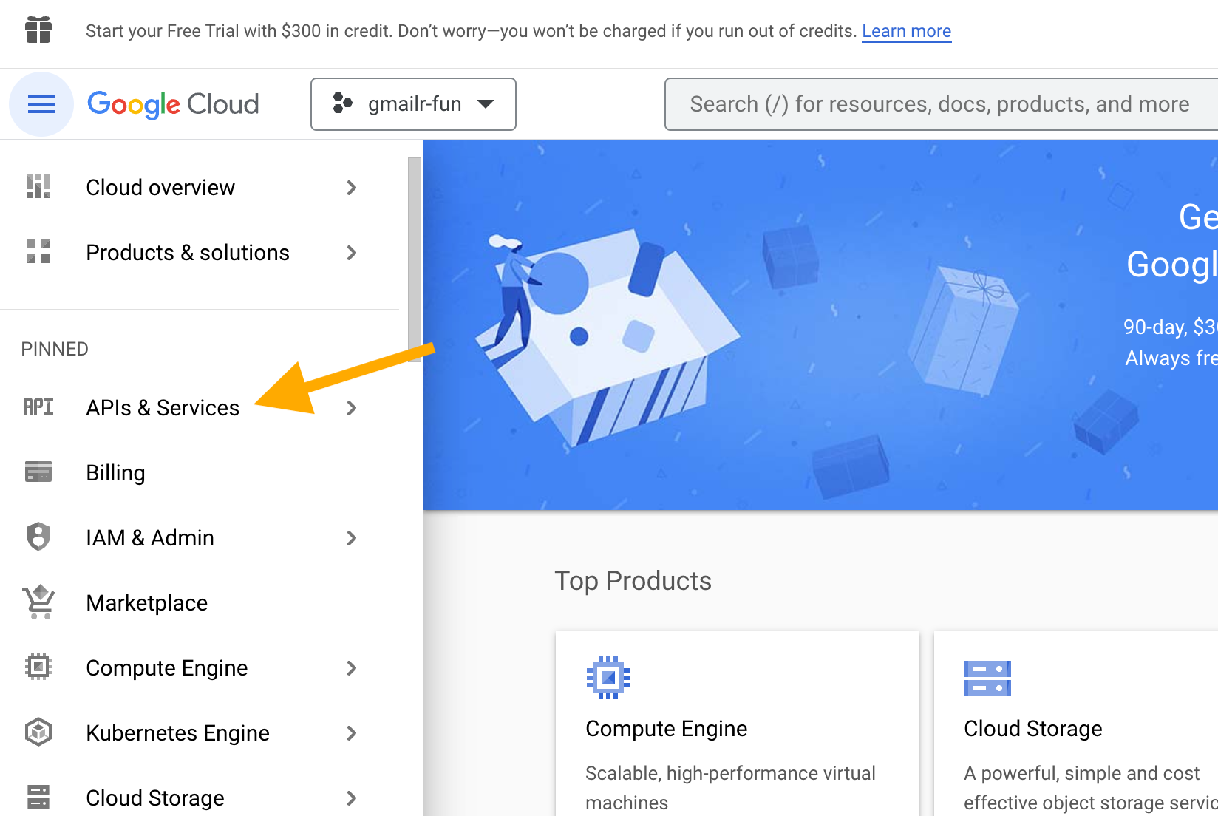1218x816 pixels.
Task: Click the Billing credit card icon
Action: (38, 472)
